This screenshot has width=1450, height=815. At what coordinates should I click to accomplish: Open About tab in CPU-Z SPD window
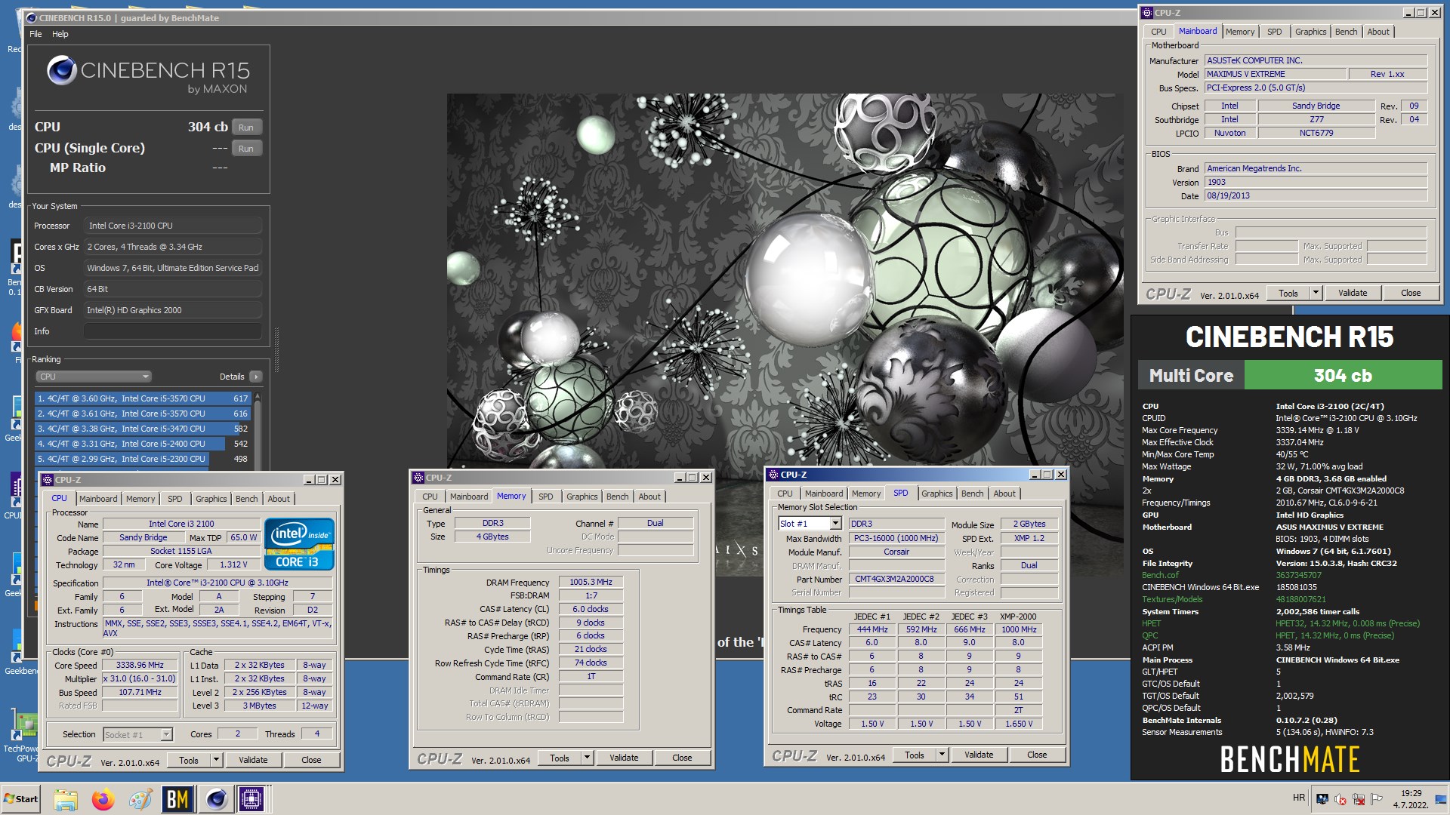(1004, 494)
